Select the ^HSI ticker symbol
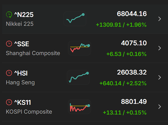Viewport: 168px width, 125px height. point(21,73)
